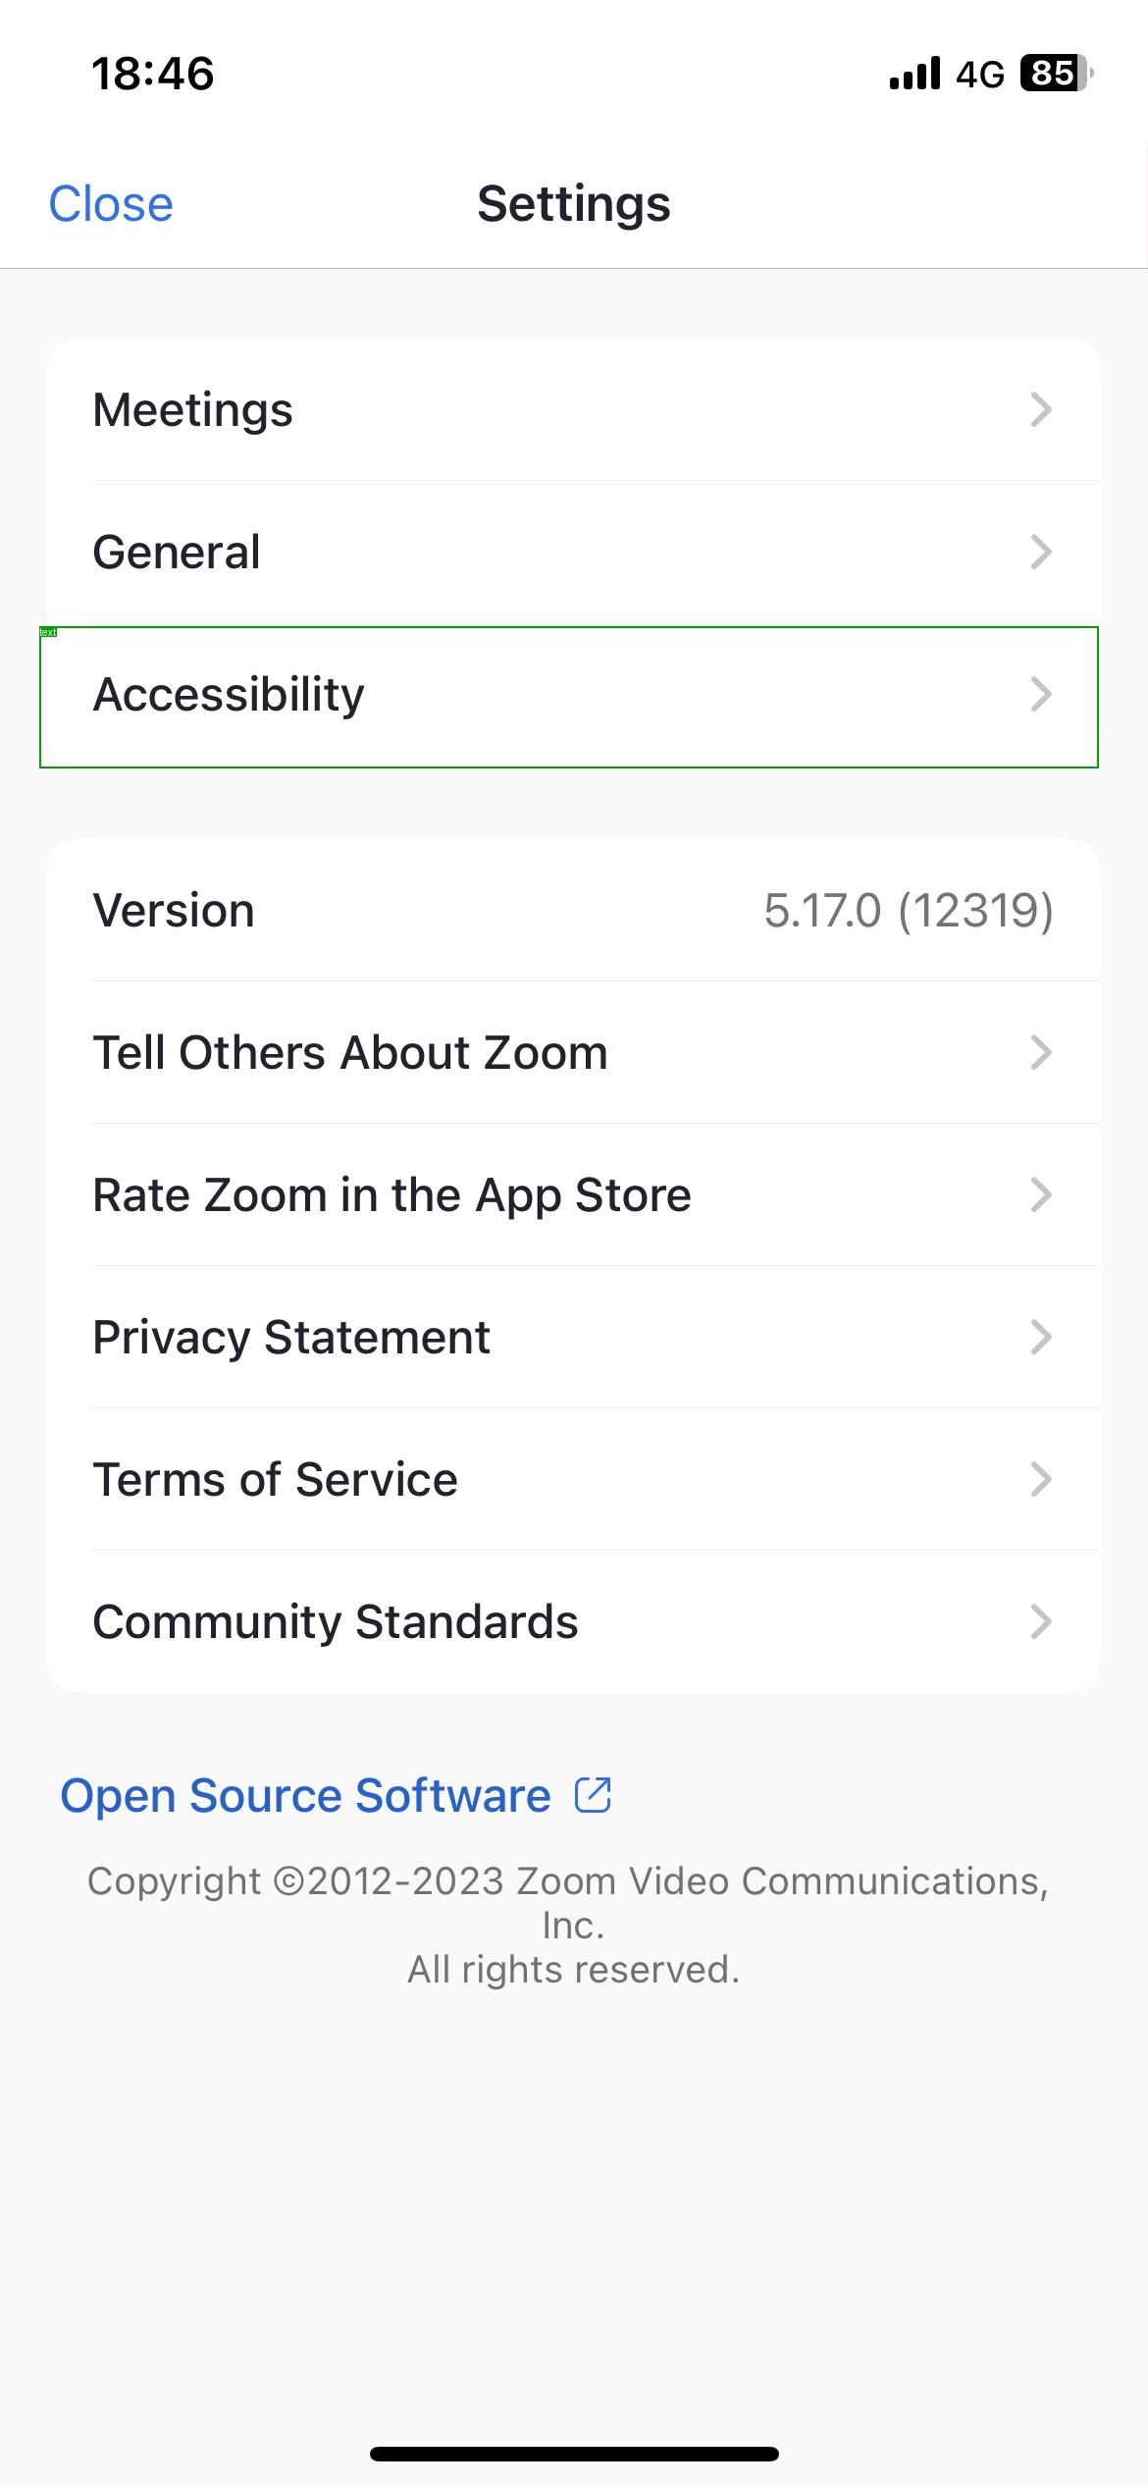Open Rate Zoom in the App Store
Image resolution: width=1148 pixels, height=2485 pixels.
(x=574, y=1194)
